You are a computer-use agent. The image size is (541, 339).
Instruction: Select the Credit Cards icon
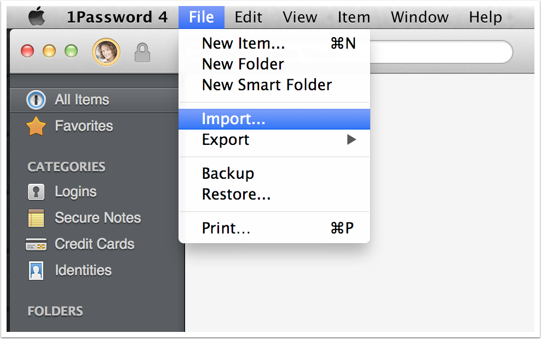36,244
